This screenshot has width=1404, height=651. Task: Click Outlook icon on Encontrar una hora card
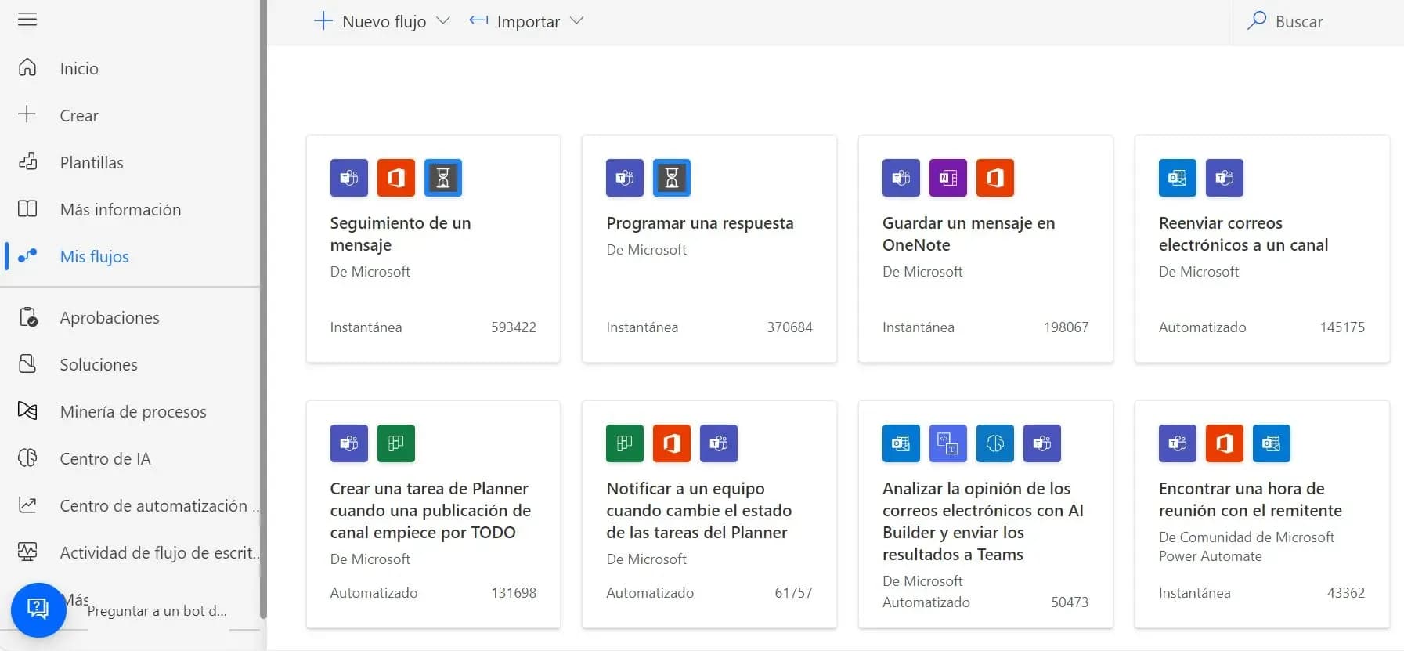click(x=1272, y=443)
